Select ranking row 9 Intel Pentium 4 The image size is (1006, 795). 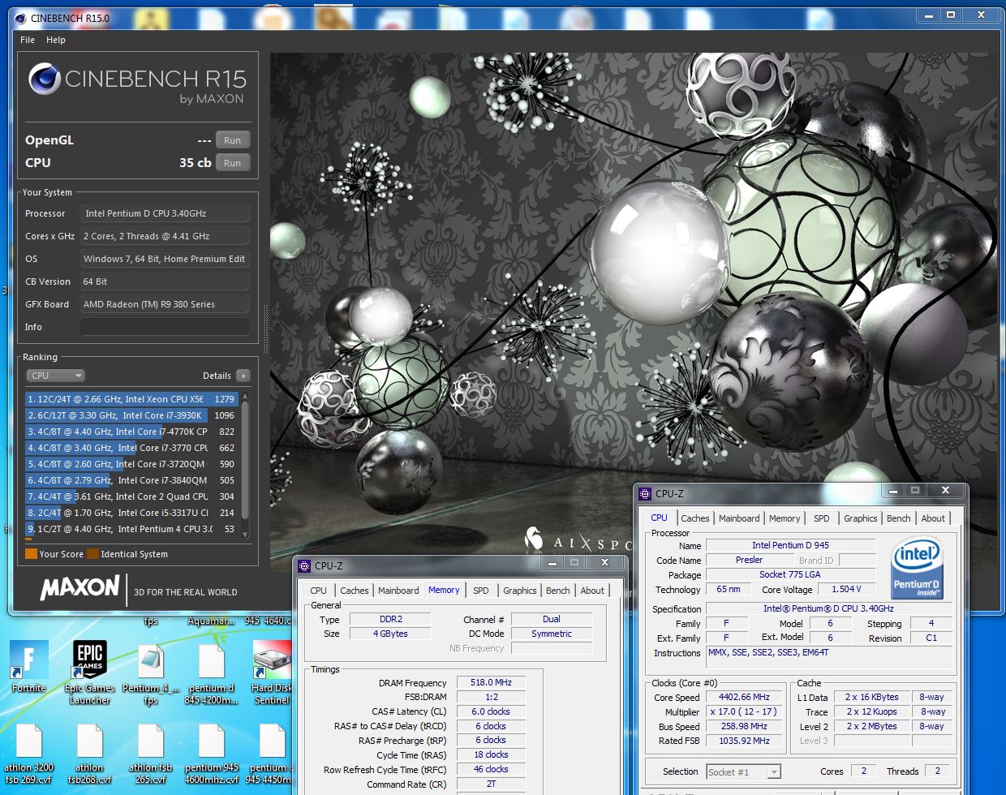(131, 529)
